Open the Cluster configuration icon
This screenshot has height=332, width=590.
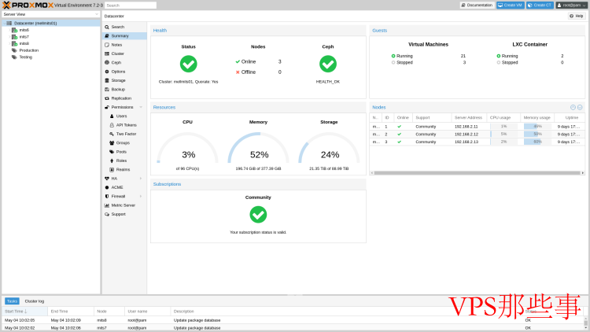click(107, 53)
